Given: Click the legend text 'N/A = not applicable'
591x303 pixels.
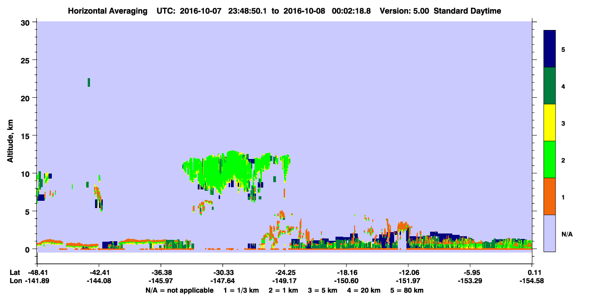Looking at the screenshot, I should [179, 290].
